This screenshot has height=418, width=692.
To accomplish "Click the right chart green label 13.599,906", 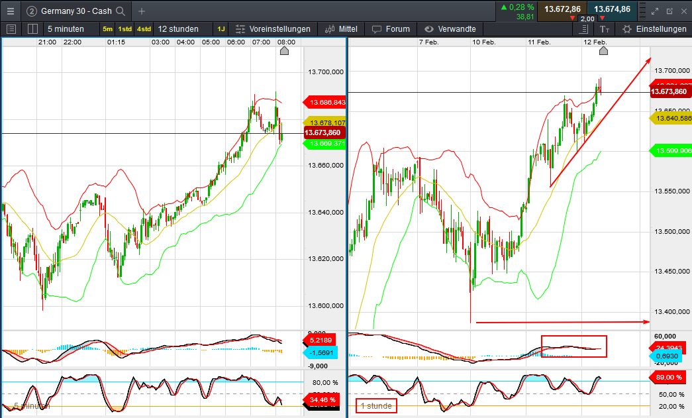I will (671, 151).
